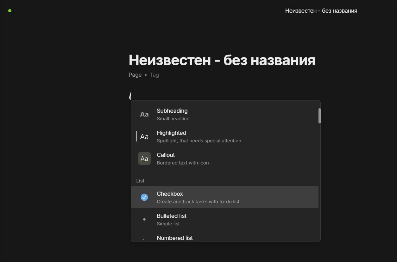Insert a Callout block

(224, 158)
